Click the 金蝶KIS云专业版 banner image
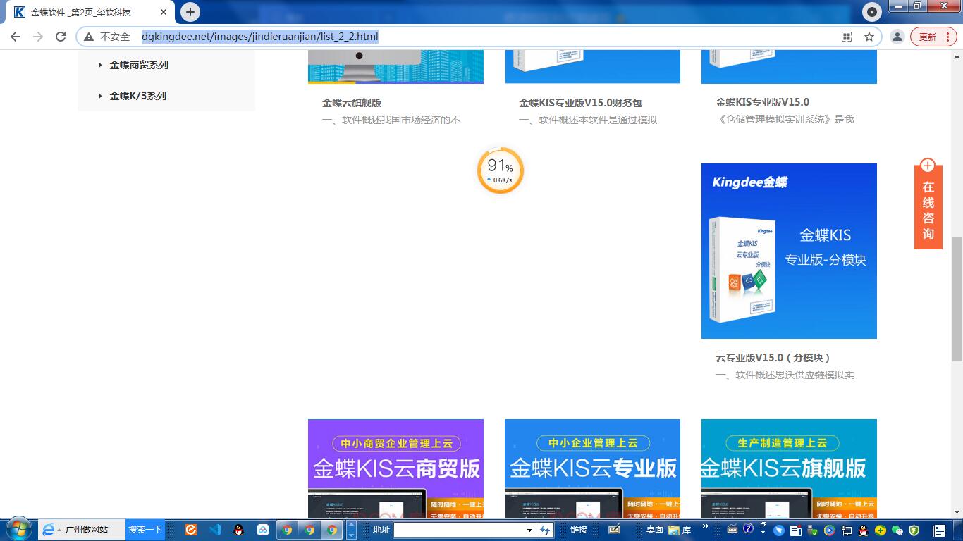Image resolution: width=963 pixels, height=541 pixels. (592, 468)
